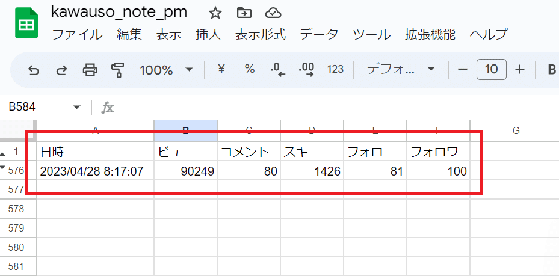The image size is (559, 276).
Task: Click the document title kawauso_note_pm
Action: pos(119,13)
